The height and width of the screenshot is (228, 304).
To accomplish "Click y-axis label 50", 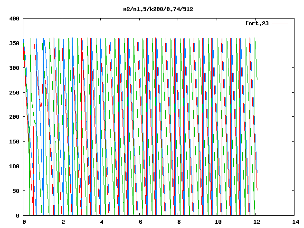I will [16, 191].
